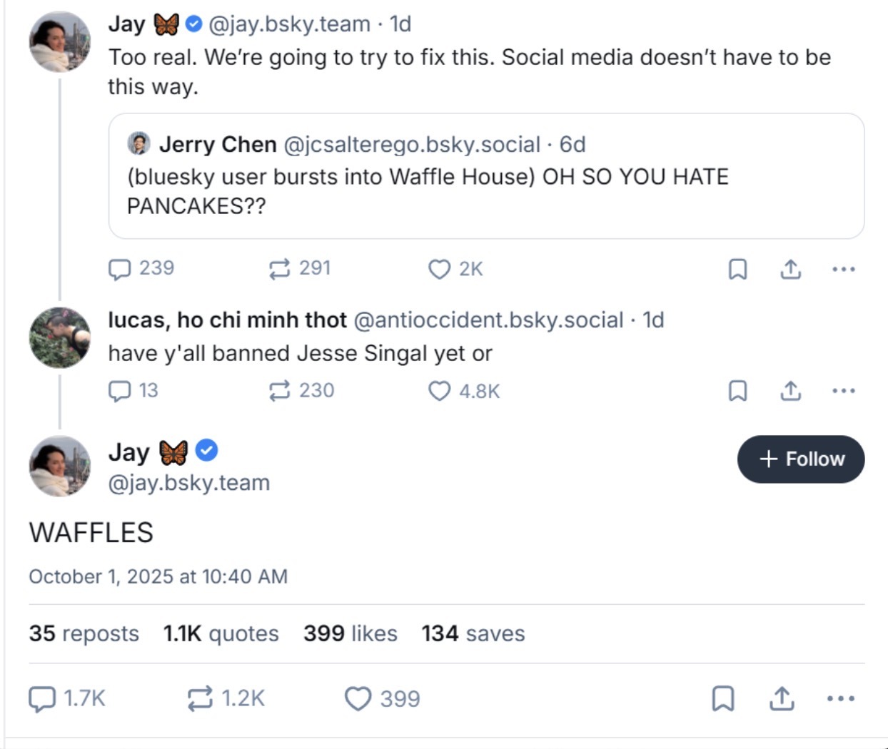This screenshot has width=888, height=749.
Task: Open more options on lucas's post
Action: pyautogui.click(x=843, y=391)
